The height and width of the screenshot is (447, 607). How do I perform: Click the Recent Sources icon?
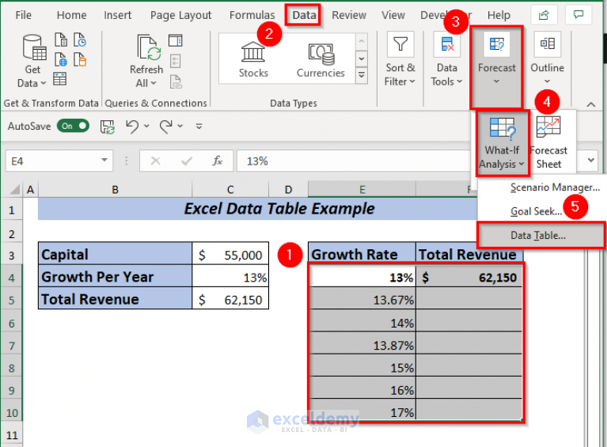pyautogui.click(x=80, y=40)
